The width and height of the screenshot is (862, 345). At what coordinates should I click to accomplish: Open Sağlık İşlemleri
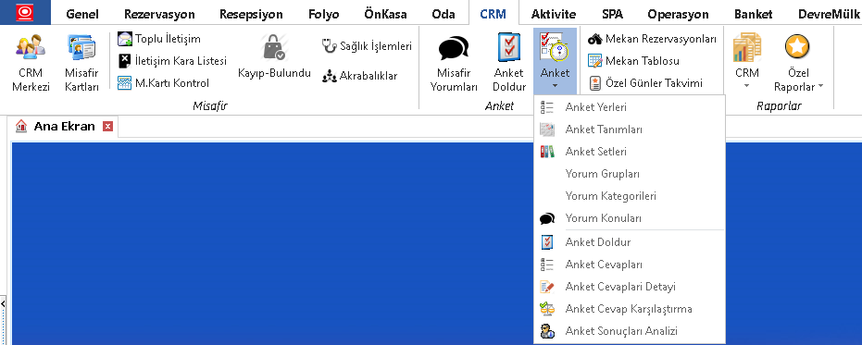tap(367, 46)
